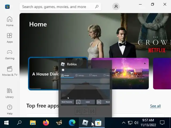The height and width of the screenshot is (128, 171).
Task: Open the Movies & TV section
Action: 10,71
